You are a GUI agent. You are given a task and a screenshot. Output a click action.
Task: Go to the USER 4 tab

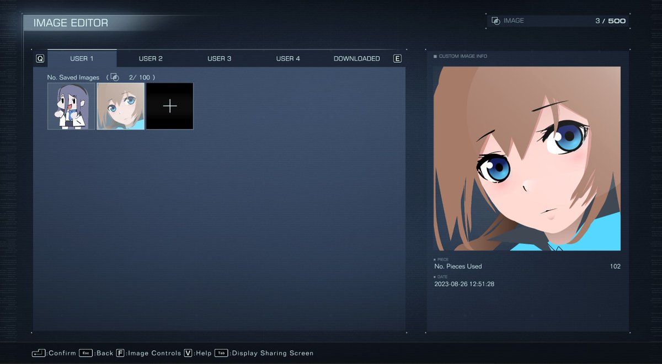coord(288,58)
